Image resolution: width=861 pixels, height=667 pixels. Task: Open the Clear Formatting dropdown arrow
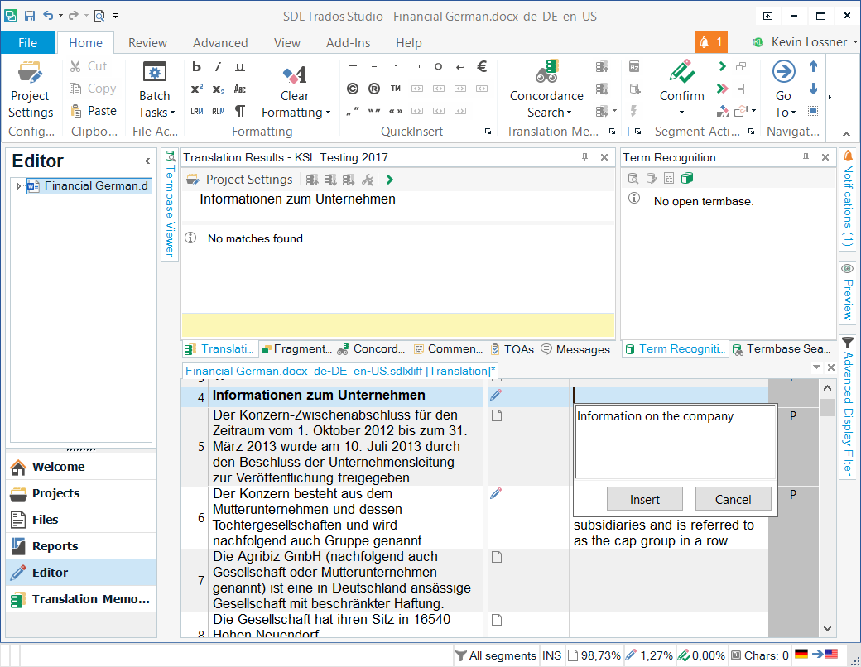point(328,113)
